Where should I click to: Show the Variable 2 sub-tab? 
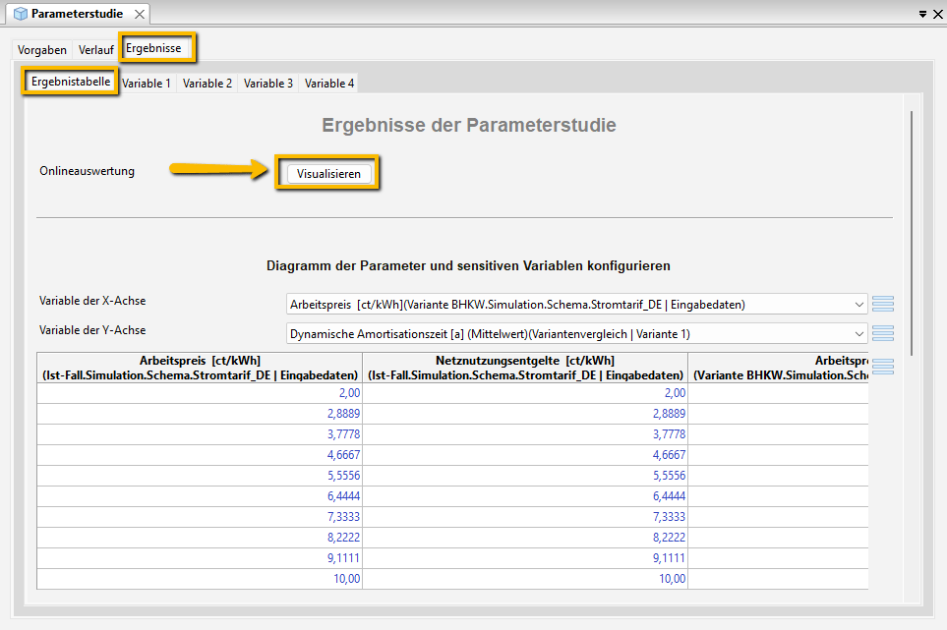pos(207,84)
